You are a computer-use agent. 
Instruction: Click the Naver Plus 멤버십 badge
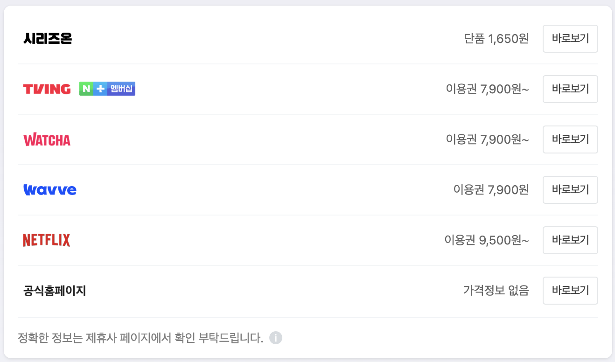pyautogui.click(x=107, y=89)
